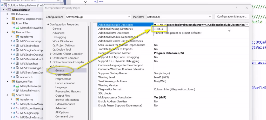The image size is (266, 120).
Task: Click the MPSEngine.hpp header file icon
Action: pos(17,46)
